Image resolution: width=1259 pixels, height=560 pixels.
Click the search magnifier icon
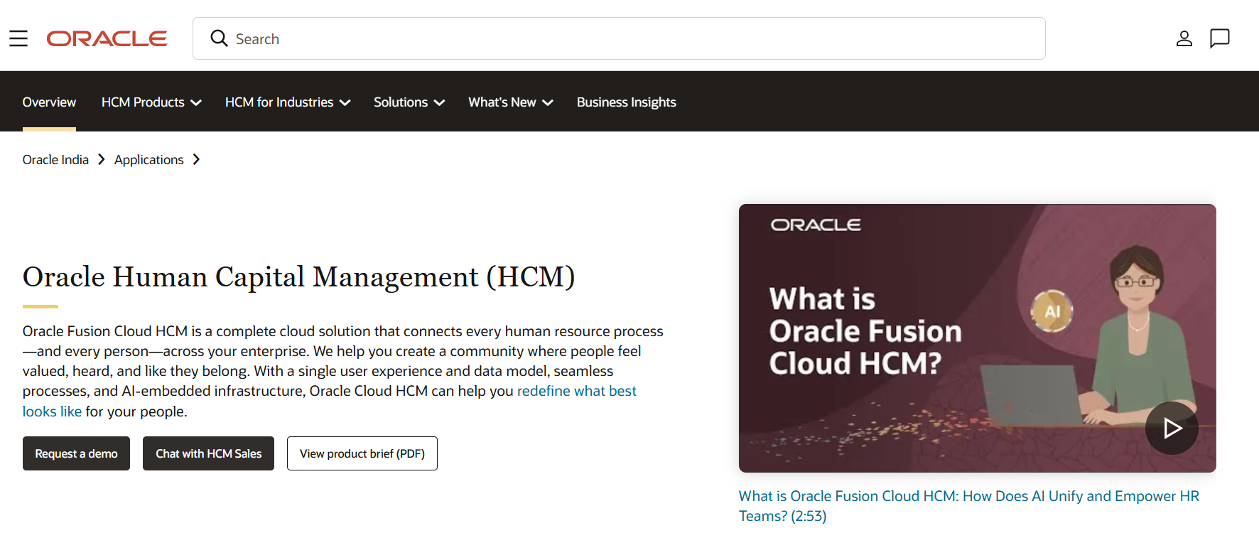point(219,38)
